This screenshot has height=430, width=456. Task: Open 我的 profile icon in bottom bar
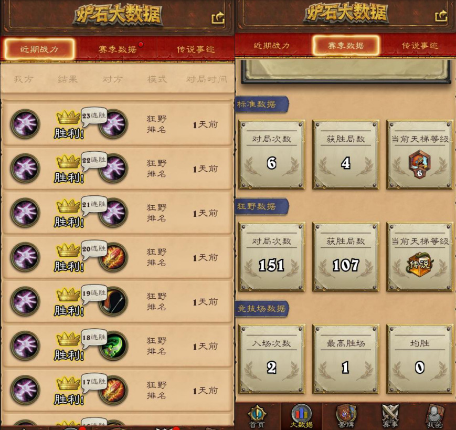(x=434, y=416)
